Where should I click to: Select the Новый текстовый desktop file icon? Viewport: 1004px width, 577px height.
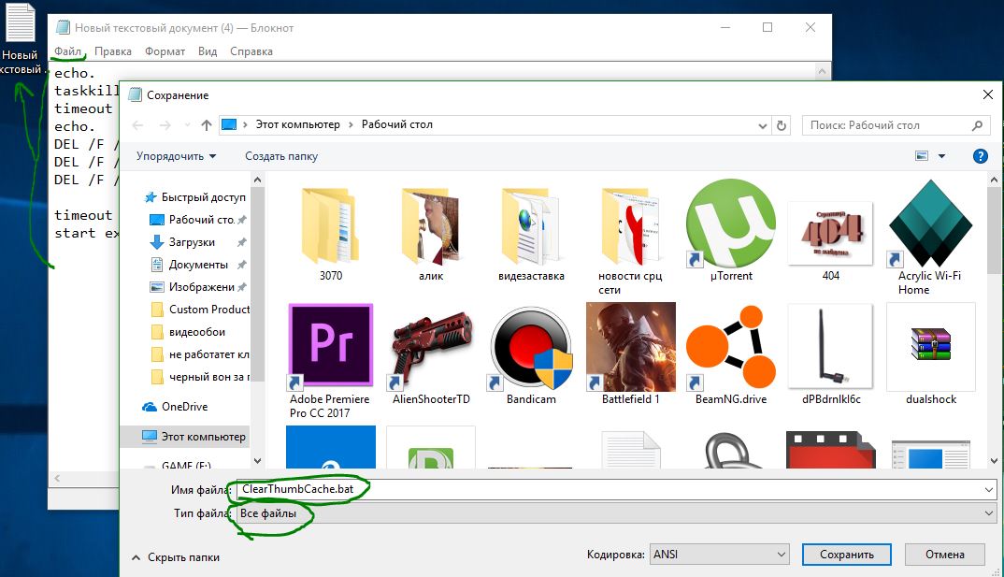[x=21, y=39]
